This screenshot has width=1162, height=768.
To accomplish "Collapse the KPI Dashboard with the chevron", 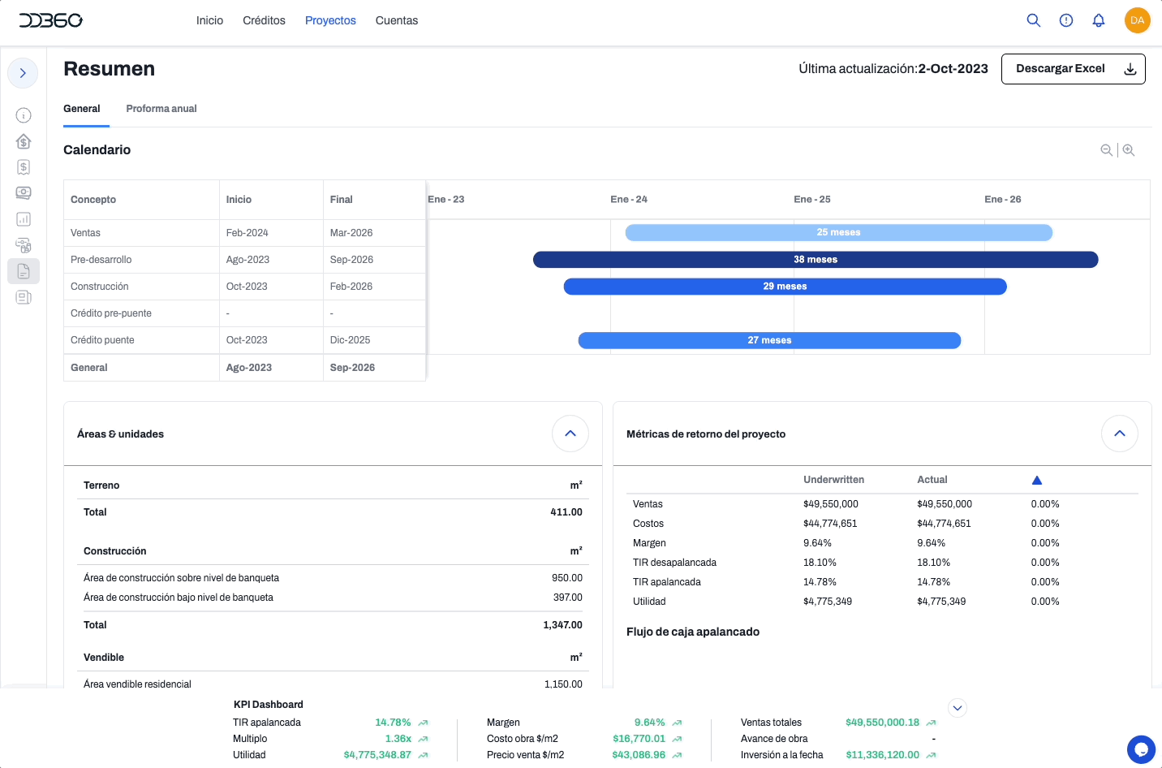I will click(x=958, y=708).
